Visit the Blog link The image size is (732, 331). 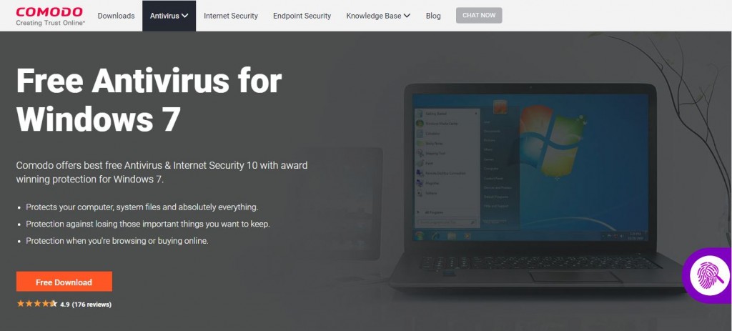pyautogui.click(x=433, y=16)
